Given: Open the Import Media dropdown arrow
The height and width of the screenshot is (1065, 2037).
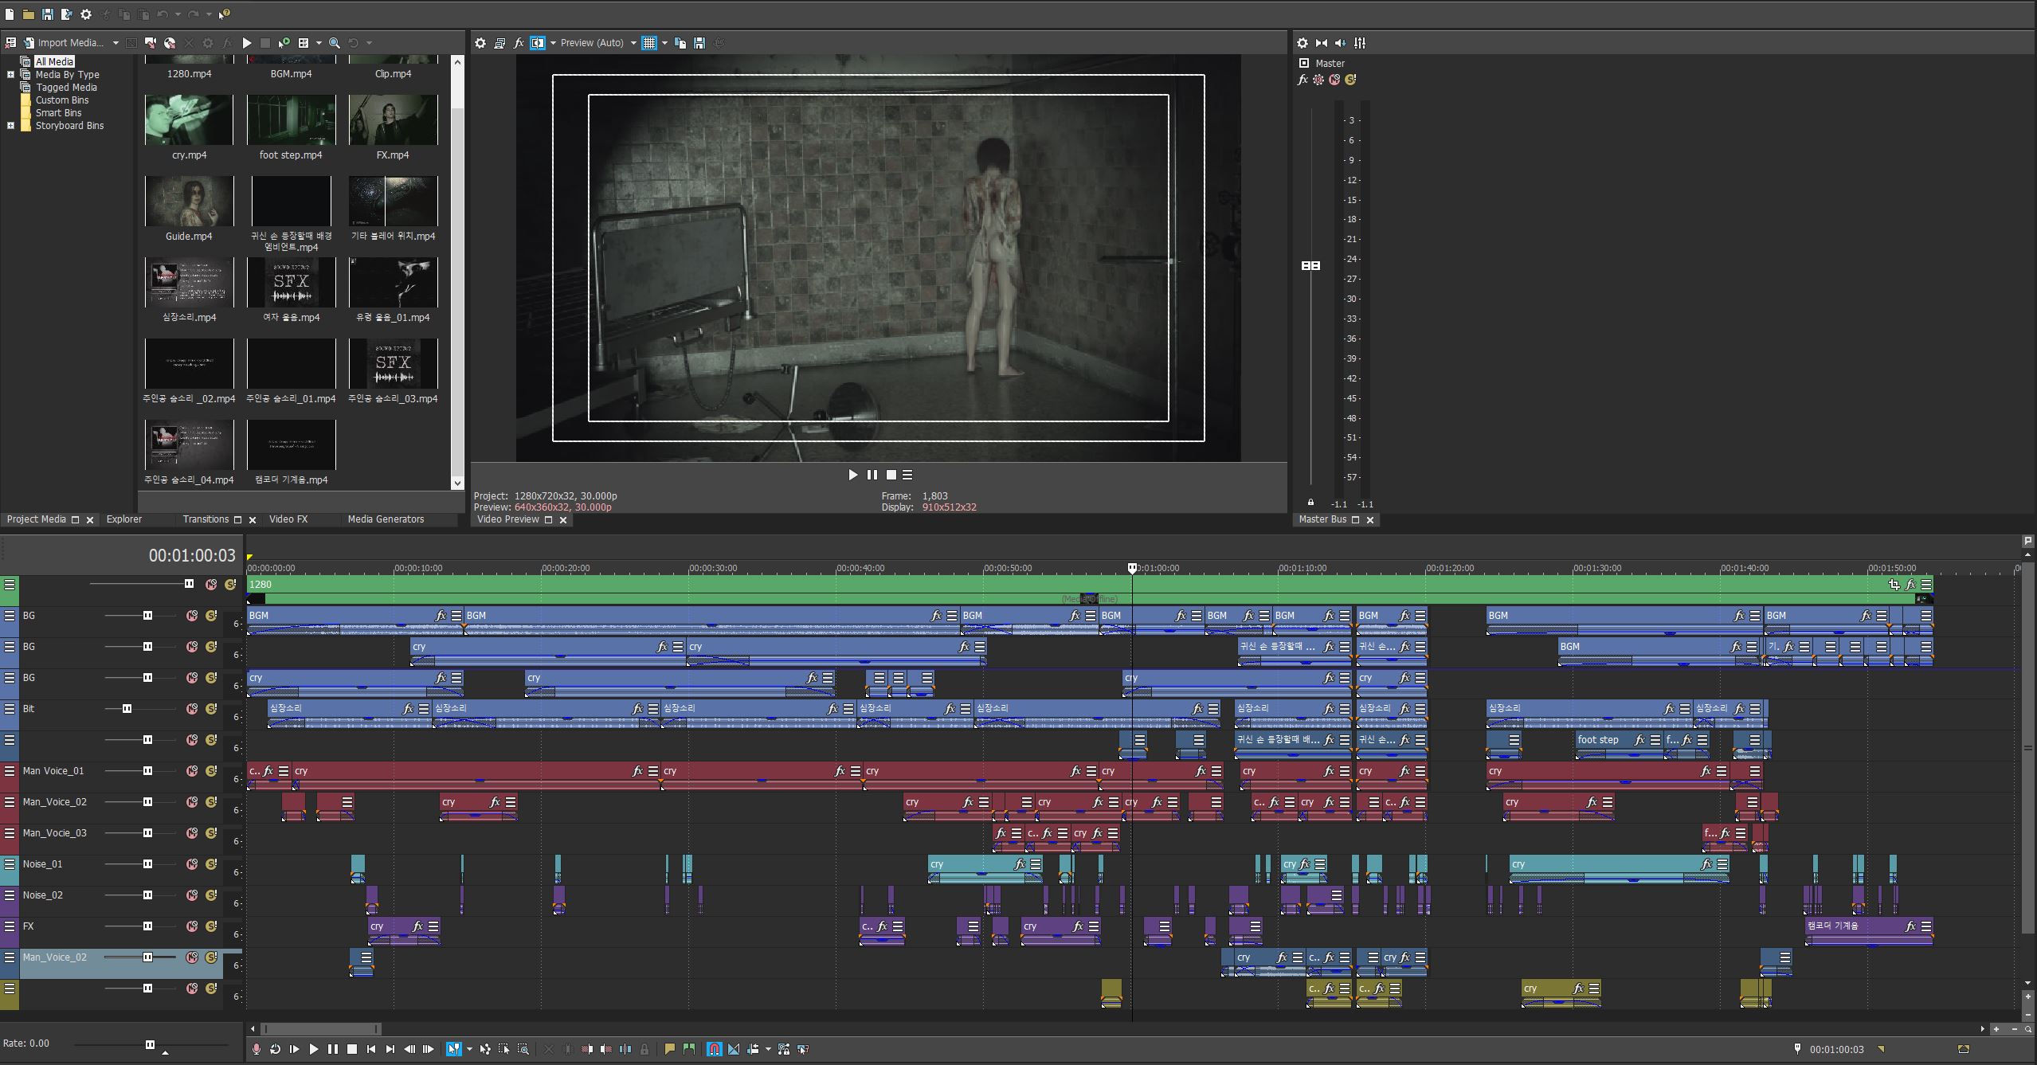Looking at the screenshot, I should [116, 43].
